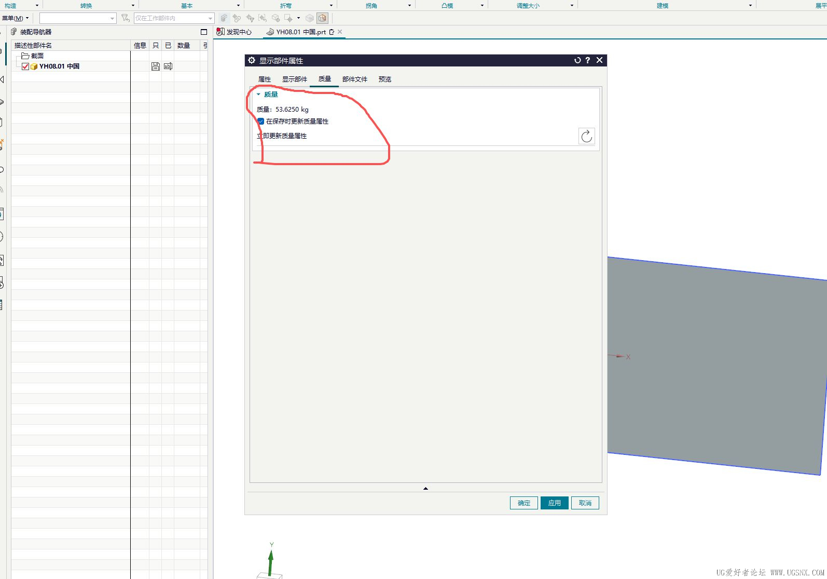Click the Assembly Navigator panel icon
827x579 pixels.
tap(14, 32)
